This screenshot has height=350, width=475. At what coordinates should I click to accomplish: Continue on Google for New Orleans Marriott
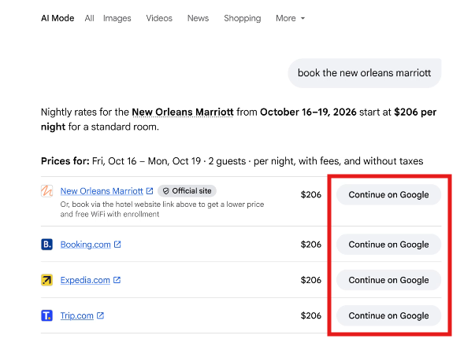click(x=388, y=194)
